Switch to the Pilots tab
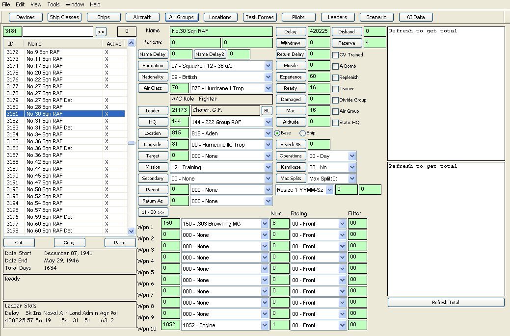 click(x=298, y=17)
